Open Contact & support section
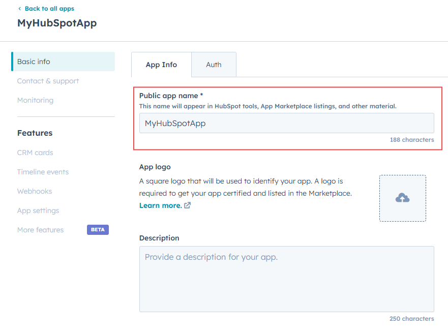Viewport: 448px width, 334px height. pos(48,81)
